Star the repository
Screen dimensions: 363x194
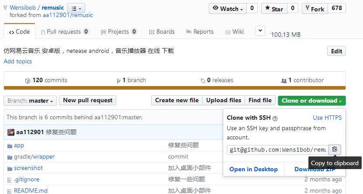point(274,9)
